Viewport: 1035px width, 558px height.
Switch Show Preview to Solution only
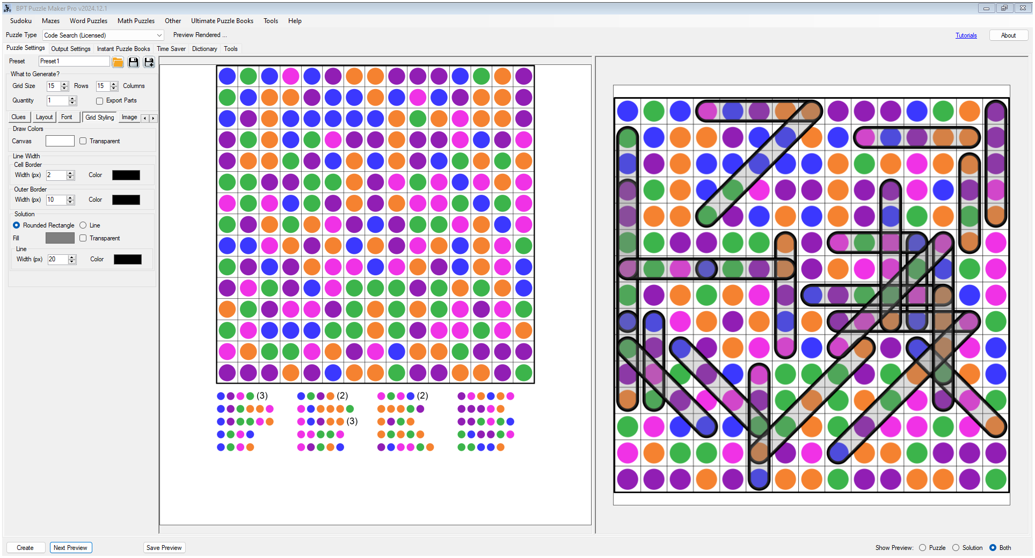point(956,548)
